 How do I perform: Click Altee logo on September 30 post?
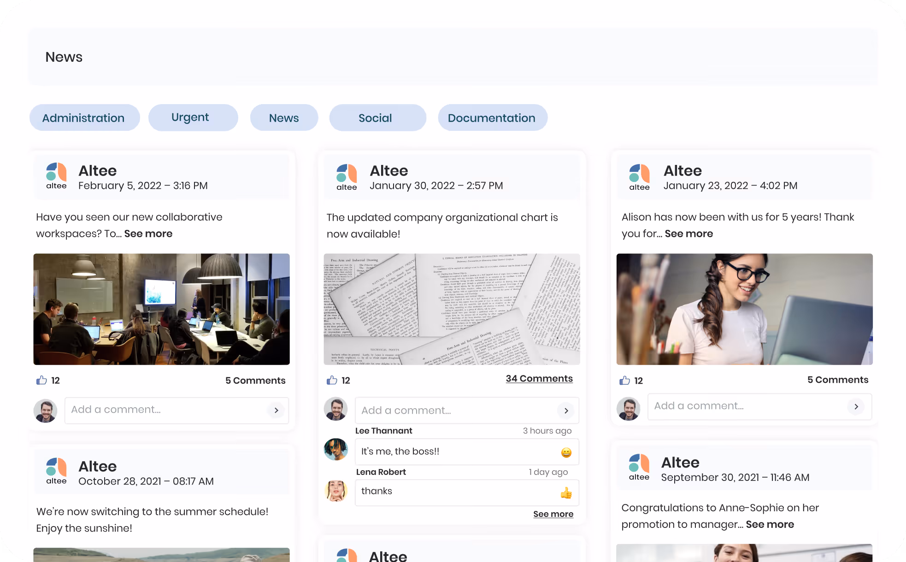(x=639, y=467)
